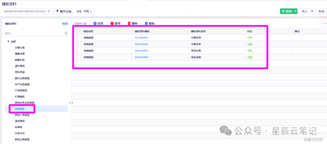Viewport: 327px width, 144px height.
Task: Click the 展开过滤 filter button
Action: [63, 11]
